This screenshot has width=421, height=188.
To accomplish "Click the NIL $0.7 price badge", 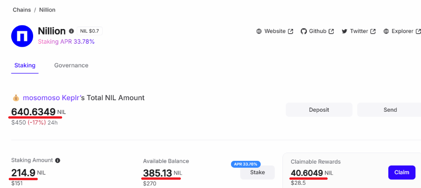I will pyautogui.click(x=90, y=31).
